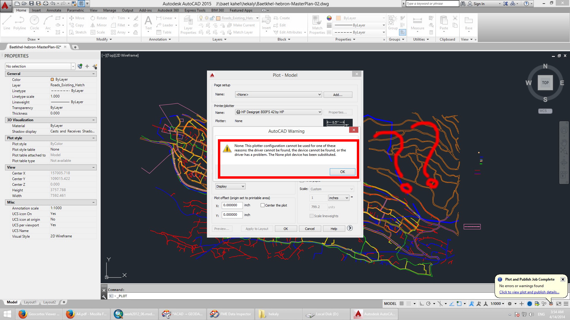Click the Undo arrow icon

53,4
